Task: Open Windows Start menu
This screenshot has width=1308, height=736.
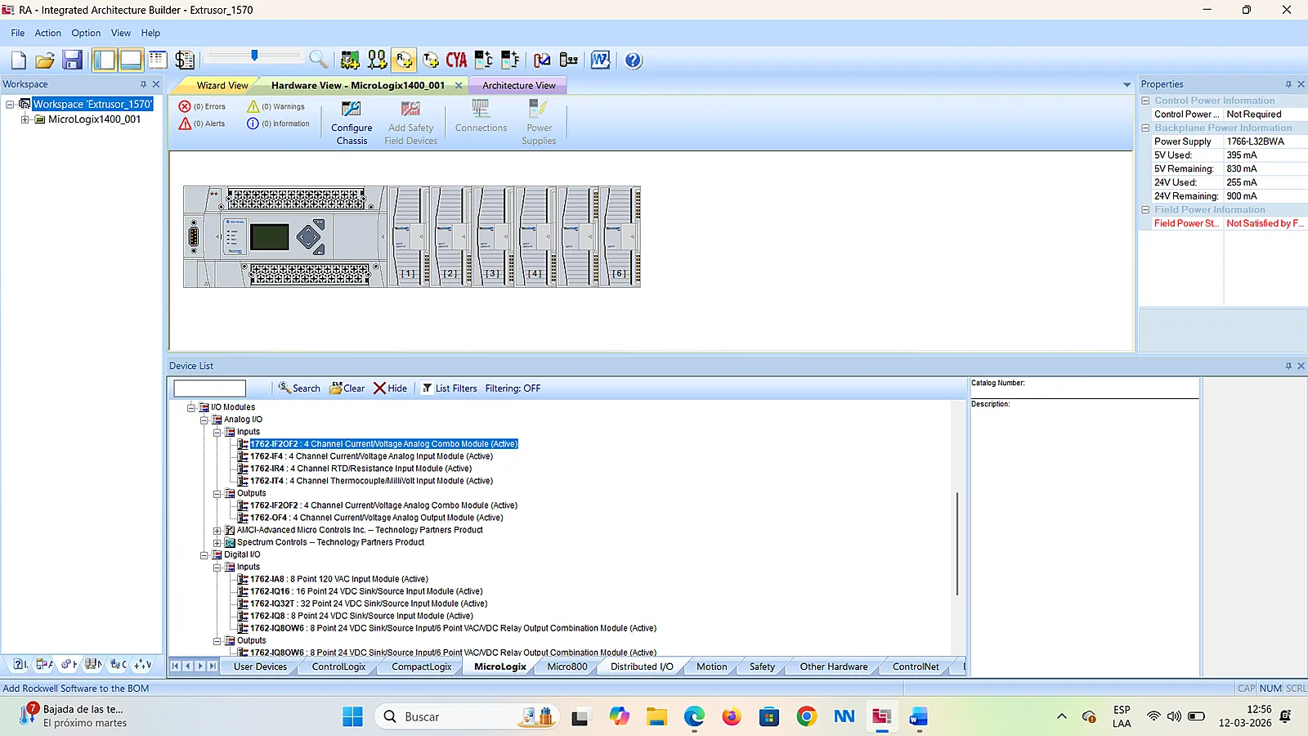Action: pyautogui.click(x=352, y=717)
